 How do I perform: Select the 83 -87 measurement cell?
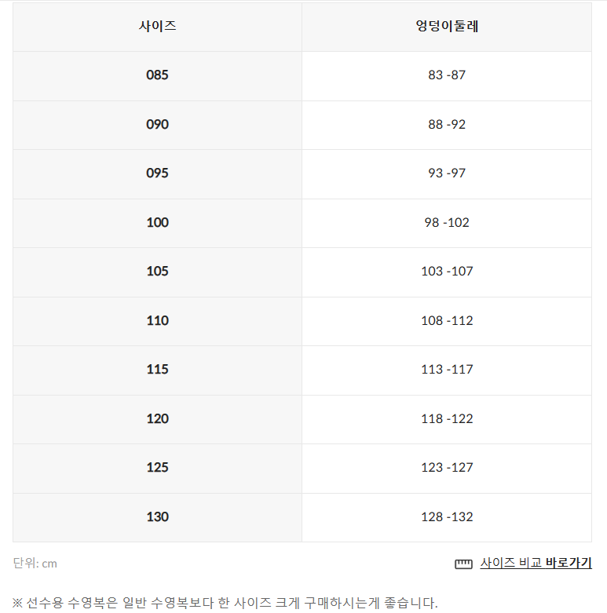[x=447, y=75]
